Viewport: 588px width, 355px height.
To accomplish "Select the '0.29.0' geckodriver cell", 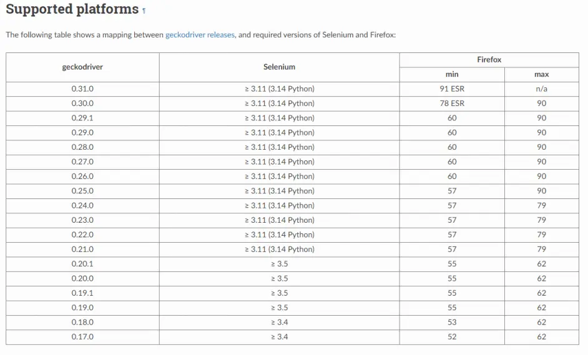I will click(x=82, y=133).
